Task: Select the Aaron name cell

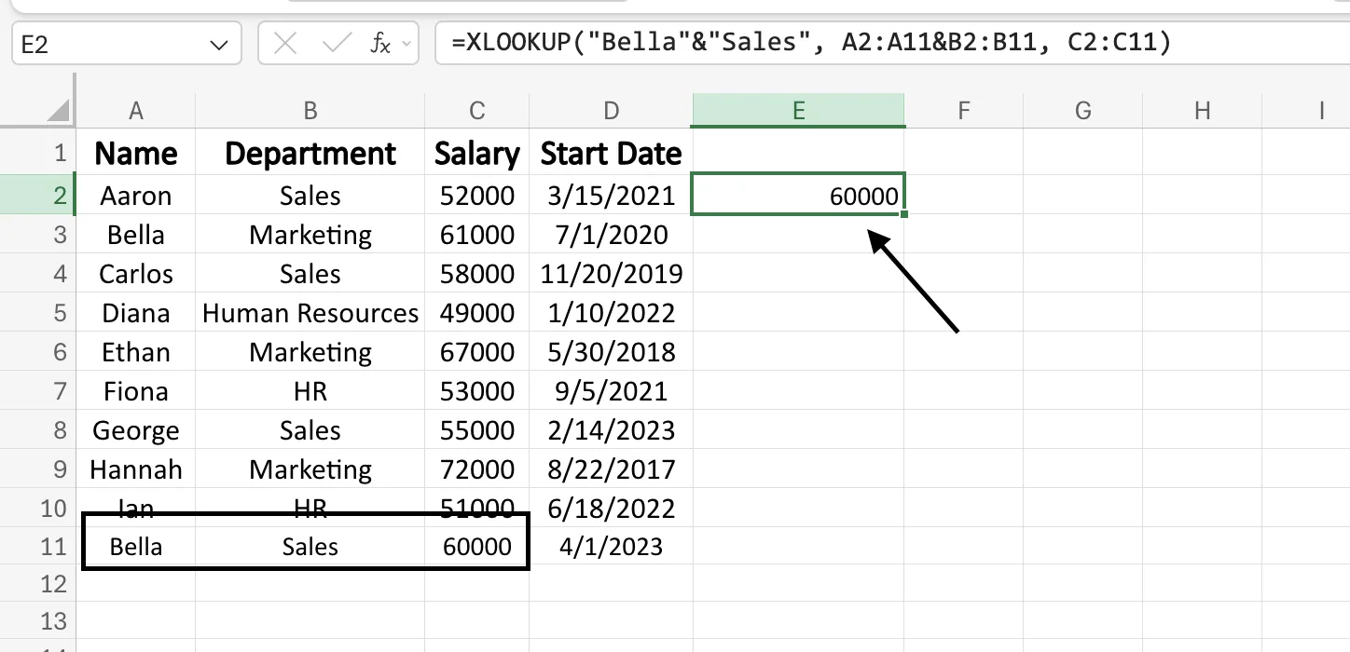Action: 136,196
